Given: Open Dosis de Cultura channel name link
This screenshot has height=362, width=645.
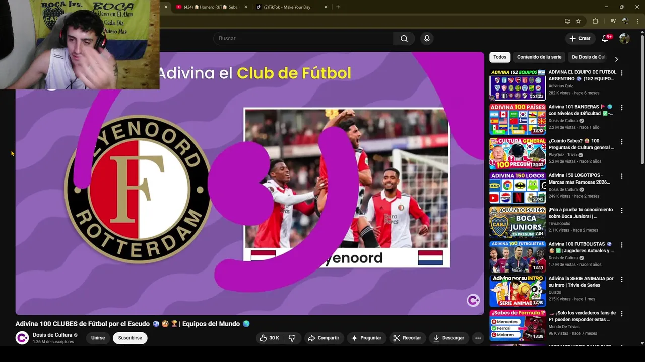Looking at the screenshot, I should coord(52,335).
